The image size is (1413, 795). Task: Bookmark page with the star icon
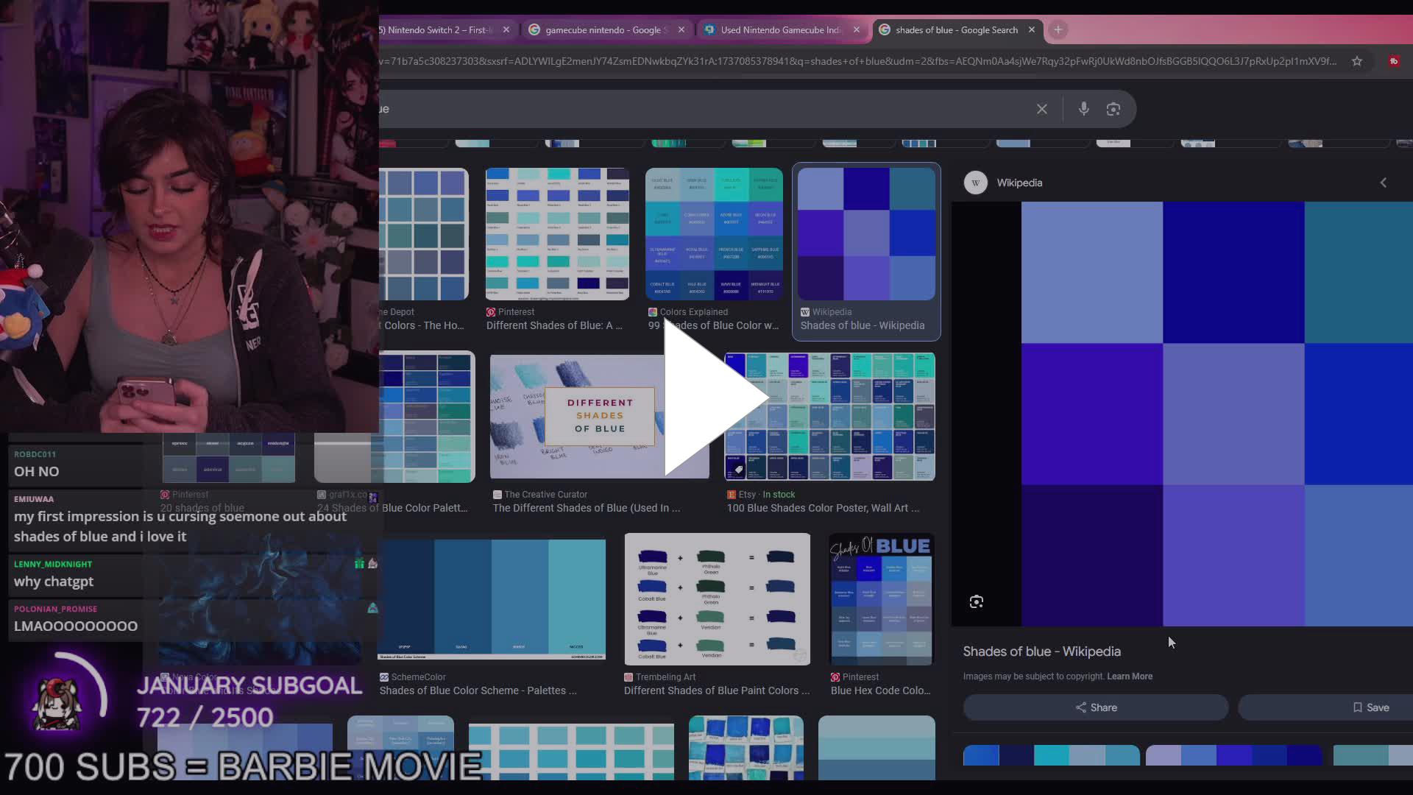pos(1356,61)
